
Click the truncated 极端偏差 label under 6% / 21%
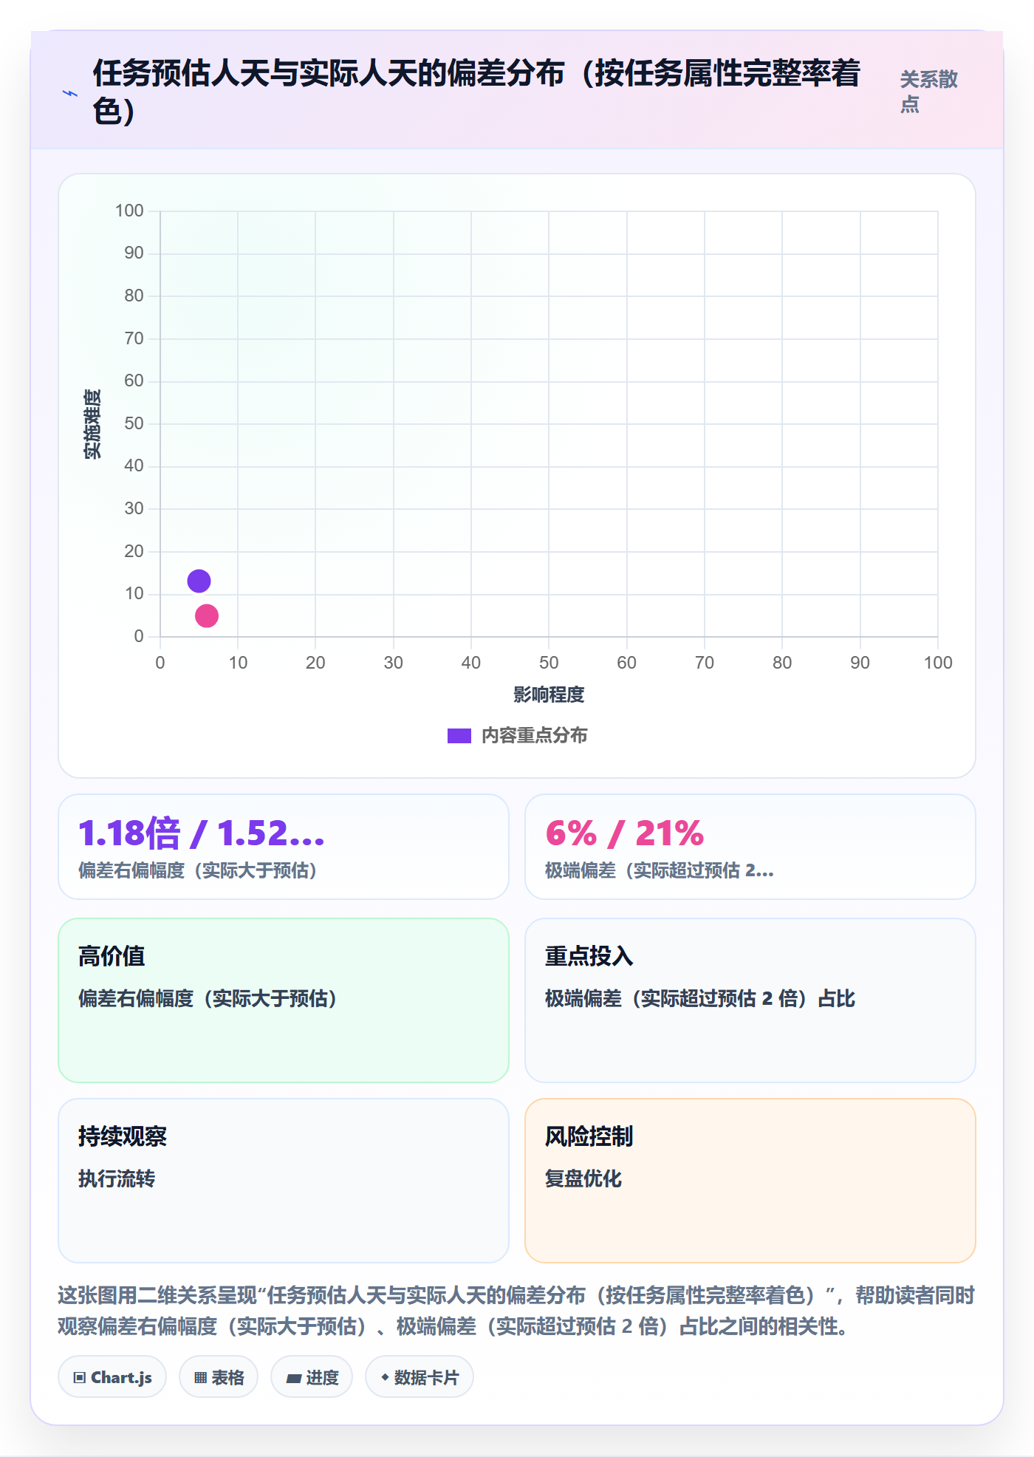pyautogui.click(x=660, y=870)
